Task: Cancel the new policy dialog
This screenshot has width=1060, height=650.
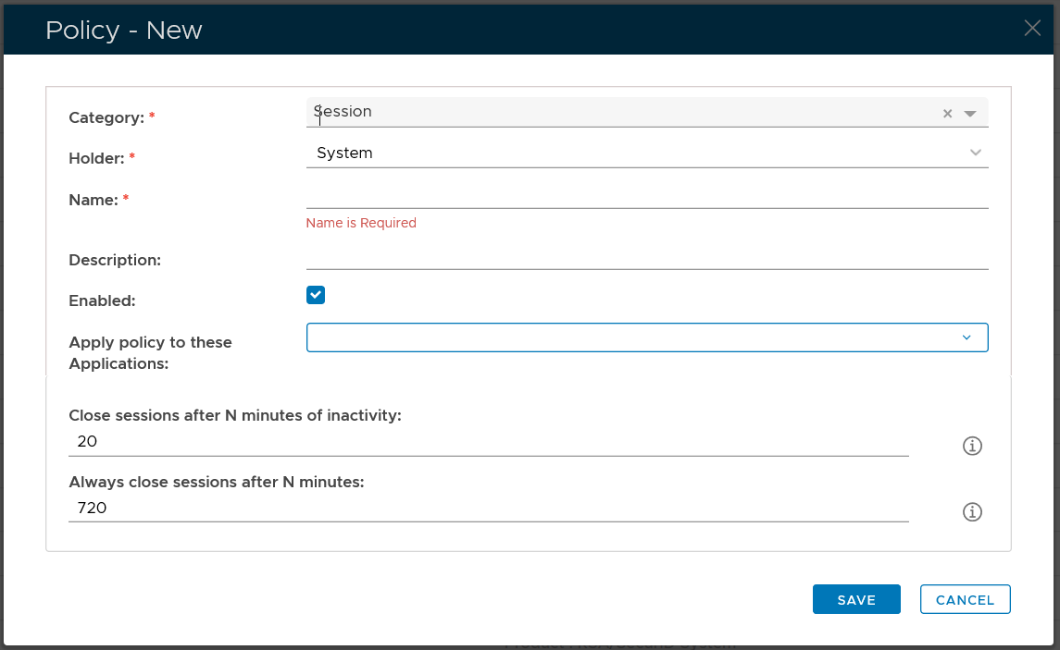Action: (x=965, y=600)
